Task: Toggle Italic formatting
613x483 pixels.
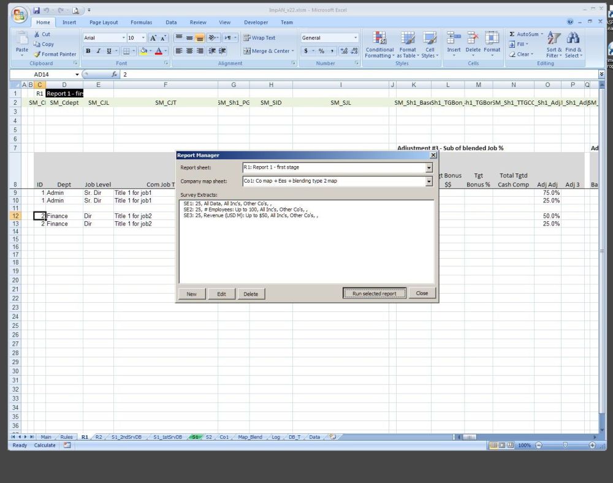Action: 98,51
